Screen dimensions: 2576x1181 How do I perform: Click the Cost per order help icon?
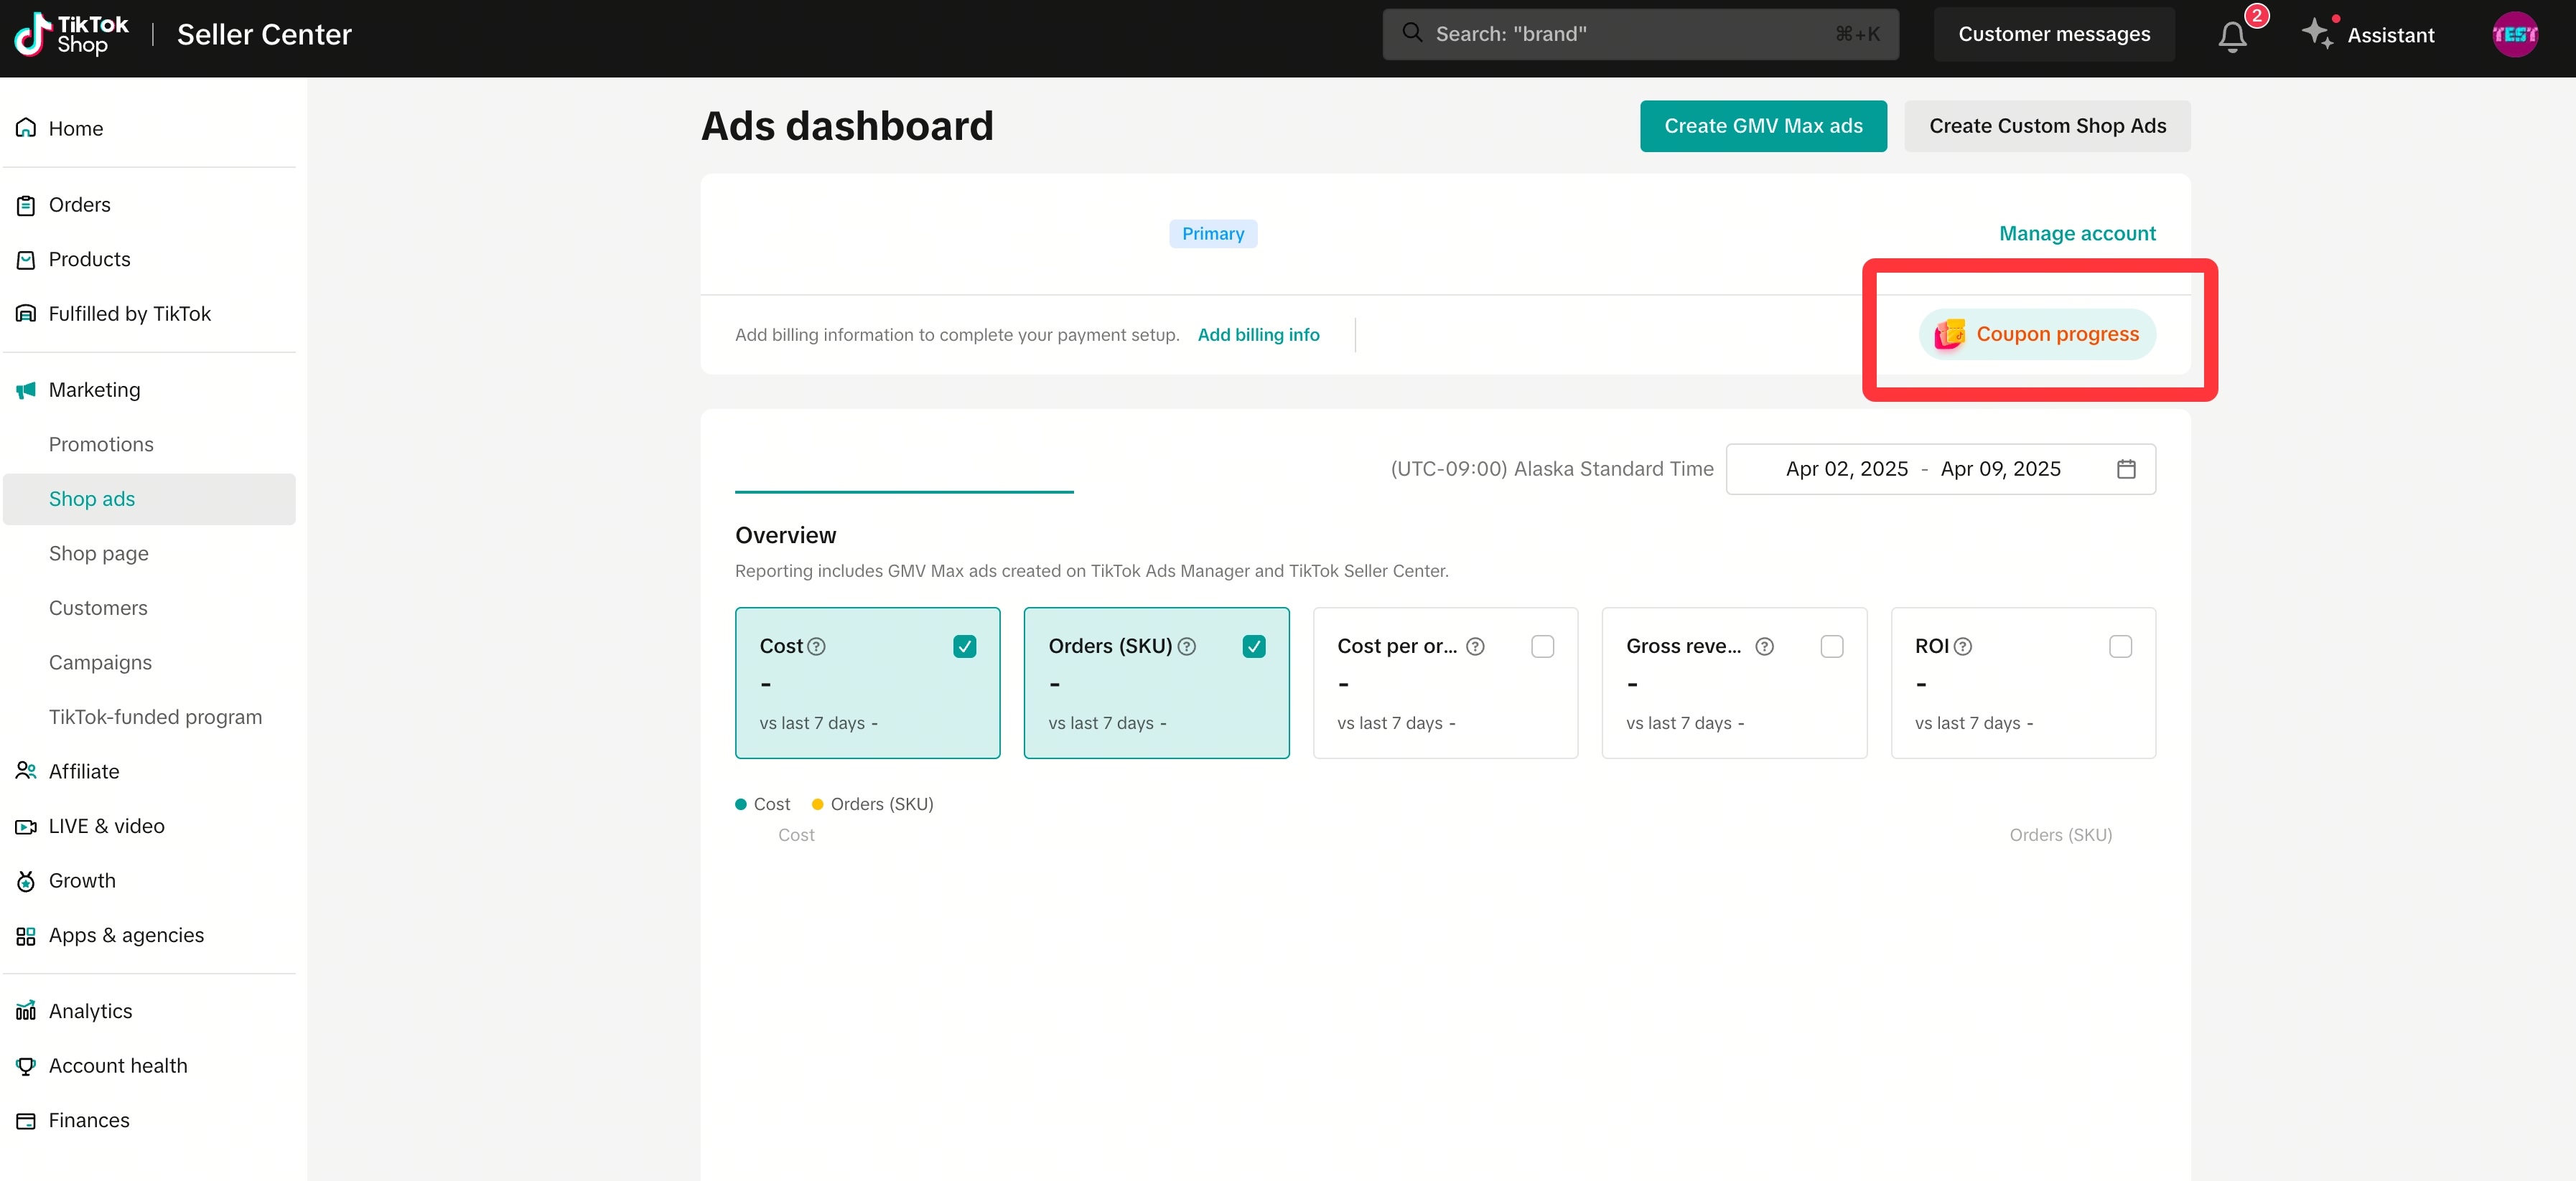coord(1475,646)
